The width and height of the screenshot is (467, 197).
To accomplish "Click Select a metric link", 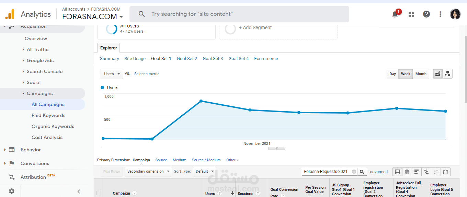I will [x=147, y=74].
